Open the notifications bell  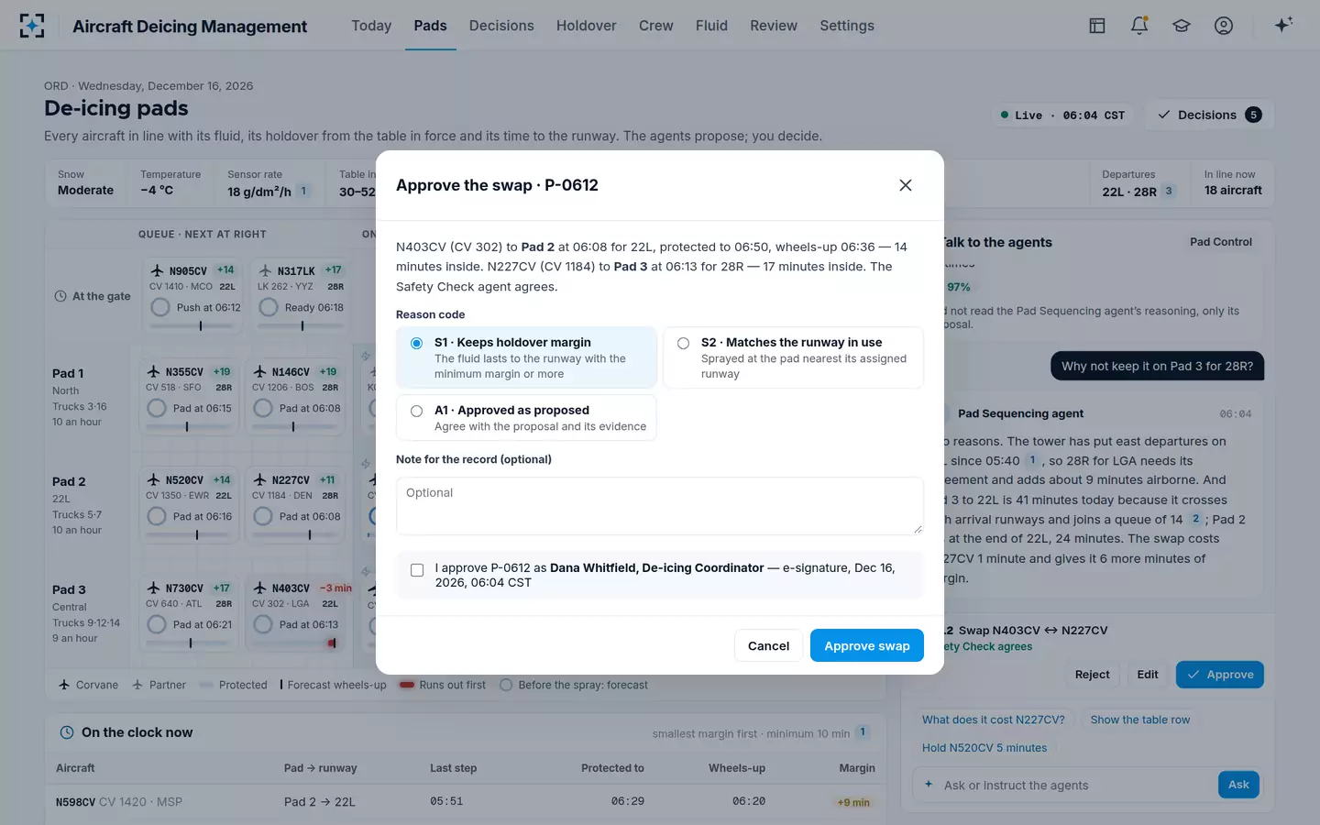click(x=1139, y=26)
